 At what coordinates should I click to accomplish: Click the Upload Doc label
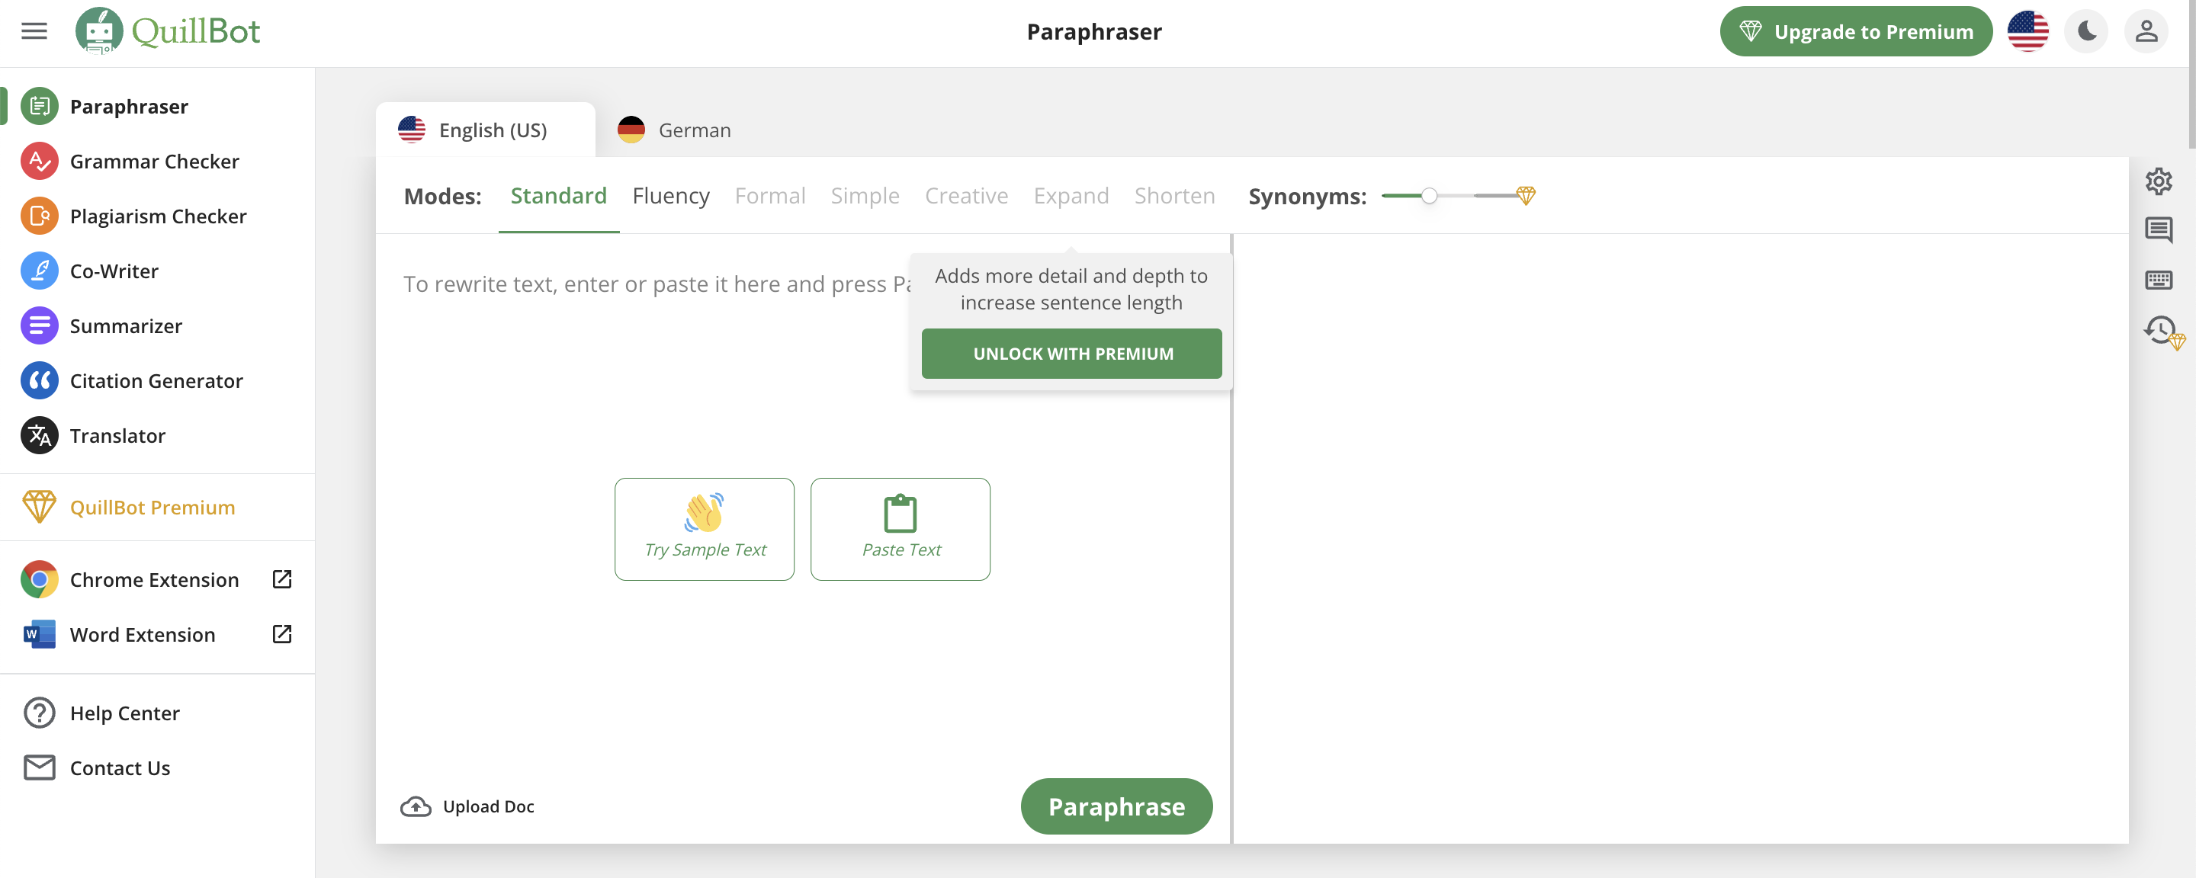tap(489, 806)
